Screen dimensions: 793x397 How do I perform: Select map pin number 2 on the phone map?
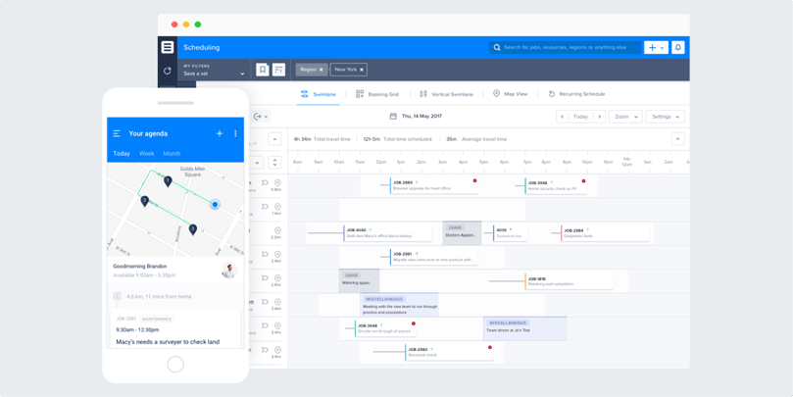click(x=145, y=201)
